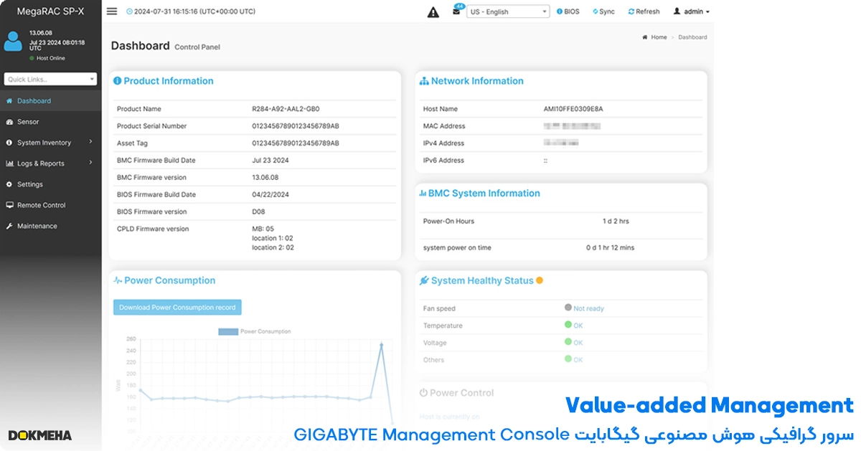This screenshot has width=861, height=451.
Task: Expand System Inventory menu item
Action: coord(50,143)
